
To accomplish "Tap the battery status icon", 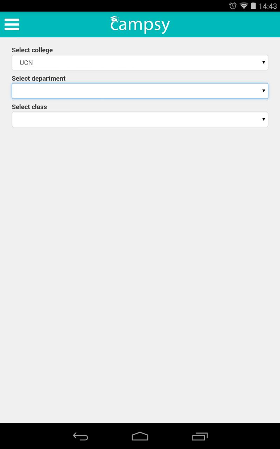I will point(253,6).
